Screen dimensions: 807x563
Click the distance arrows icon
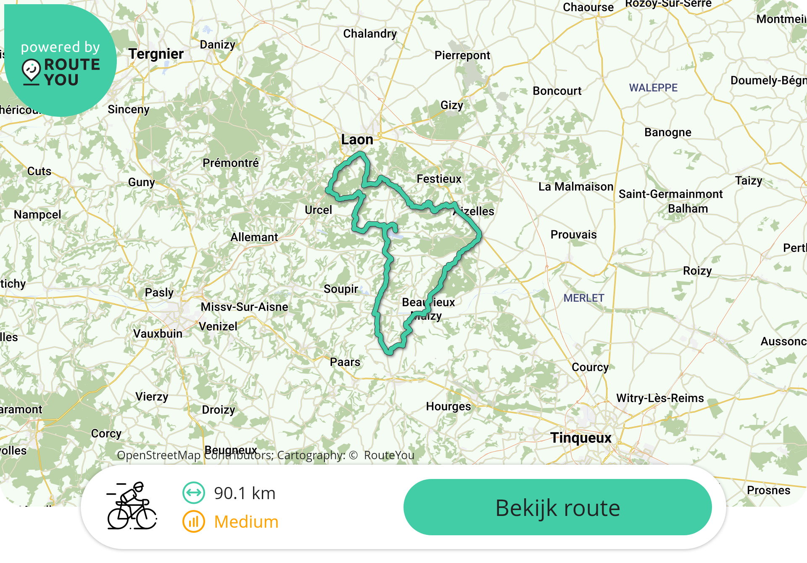(x=194, y=493)
